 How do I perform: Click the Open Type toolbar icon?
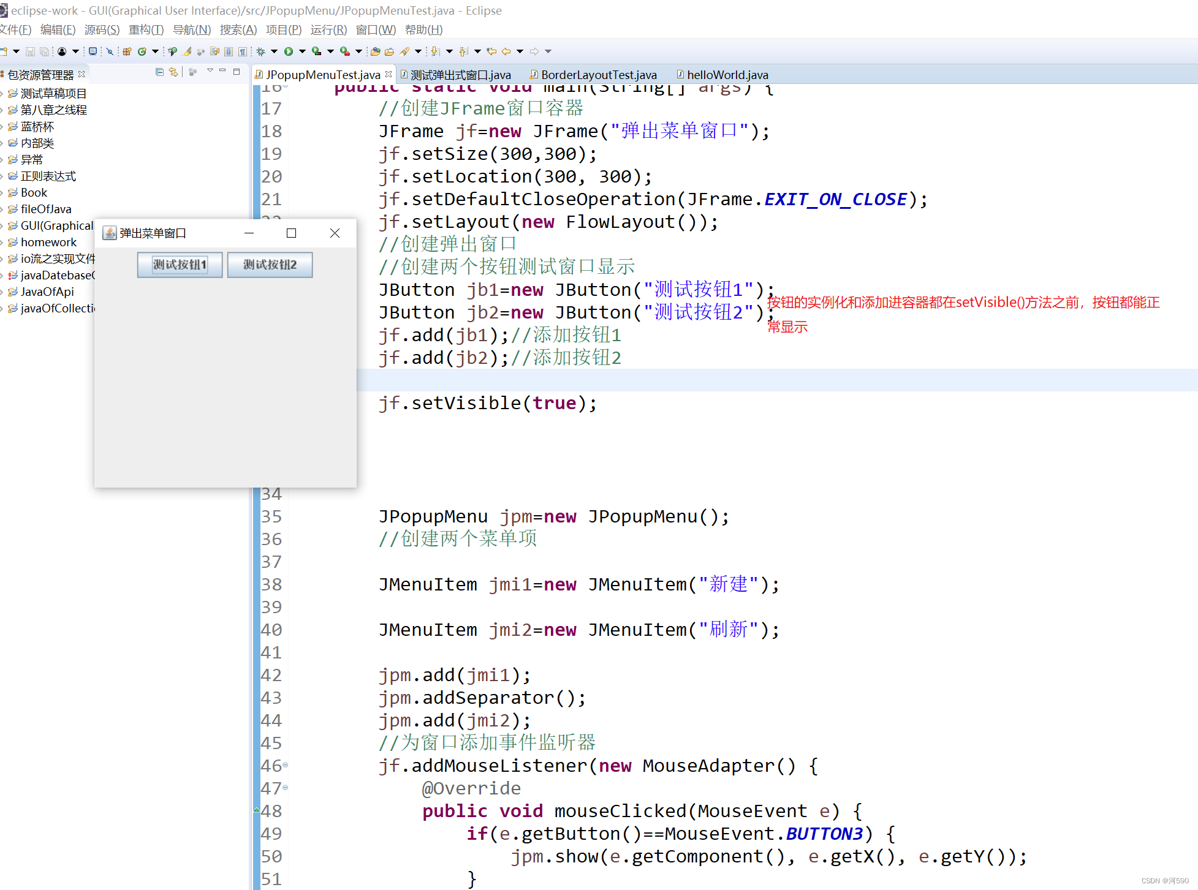375,51
